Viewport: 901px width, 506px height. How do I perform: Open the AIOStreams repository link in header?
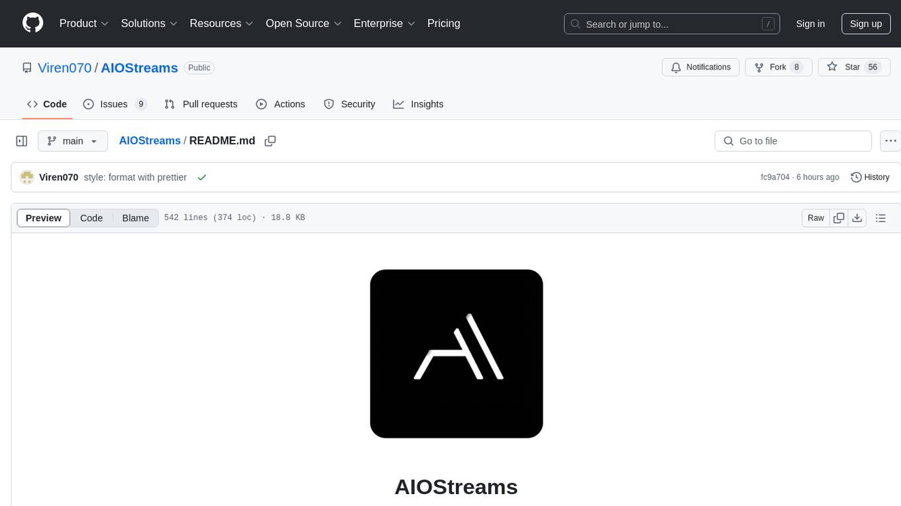pyautogui.click(x=139, y=68)
